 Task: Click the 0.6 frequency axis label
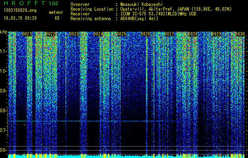click(3, 150)
